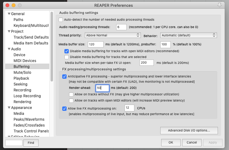The image size is (229, 150).
Task: Select the Buffering page
Action: tap(27, 67)
